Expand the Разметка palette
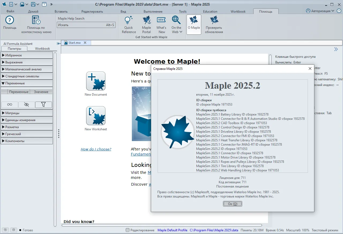 click(x=27, y=127)
